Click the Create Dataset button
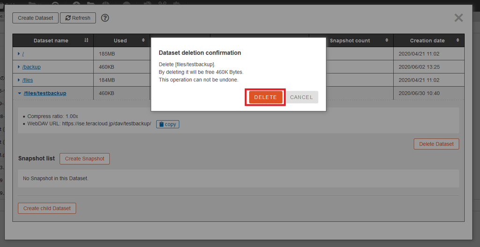Screen dimensions: 480x247 [36, 18]
